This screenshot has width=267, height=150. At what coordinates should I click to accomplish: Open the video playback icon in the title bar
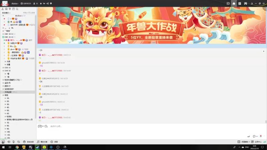(228, 3)
